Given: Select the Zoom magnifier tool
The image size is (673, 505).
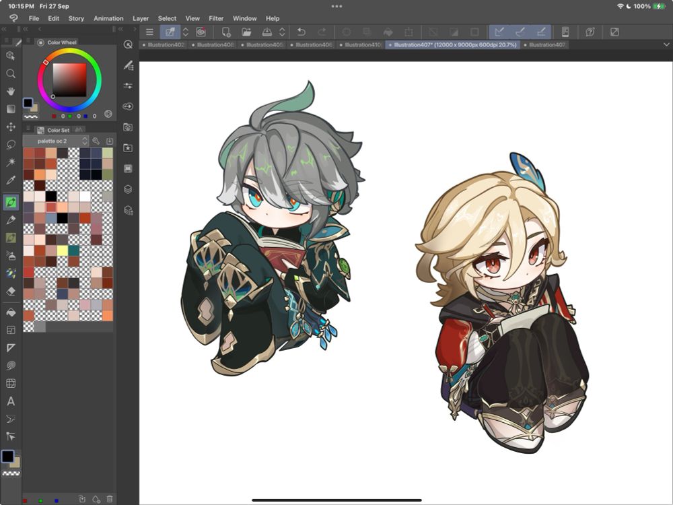Looking at the screenshot, I should pyautogui.click(x=11, y=73).
